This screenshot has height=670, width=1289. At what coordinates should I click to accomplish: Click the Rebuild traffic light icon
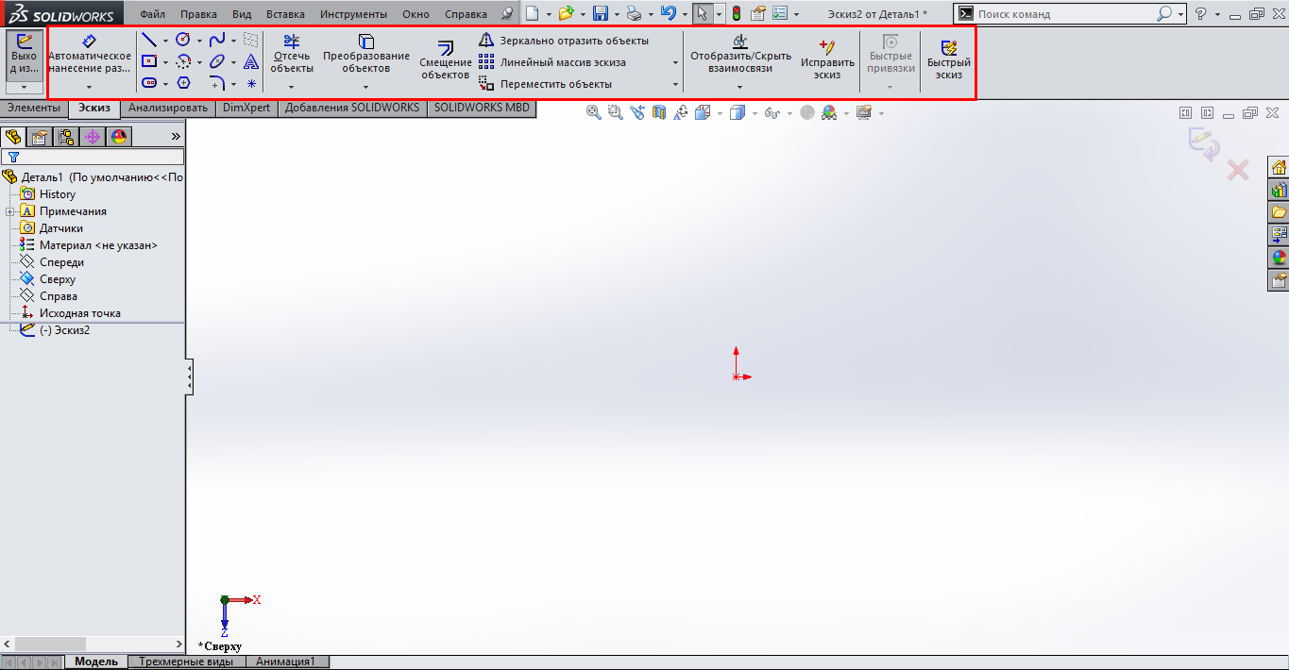point(737,14)
